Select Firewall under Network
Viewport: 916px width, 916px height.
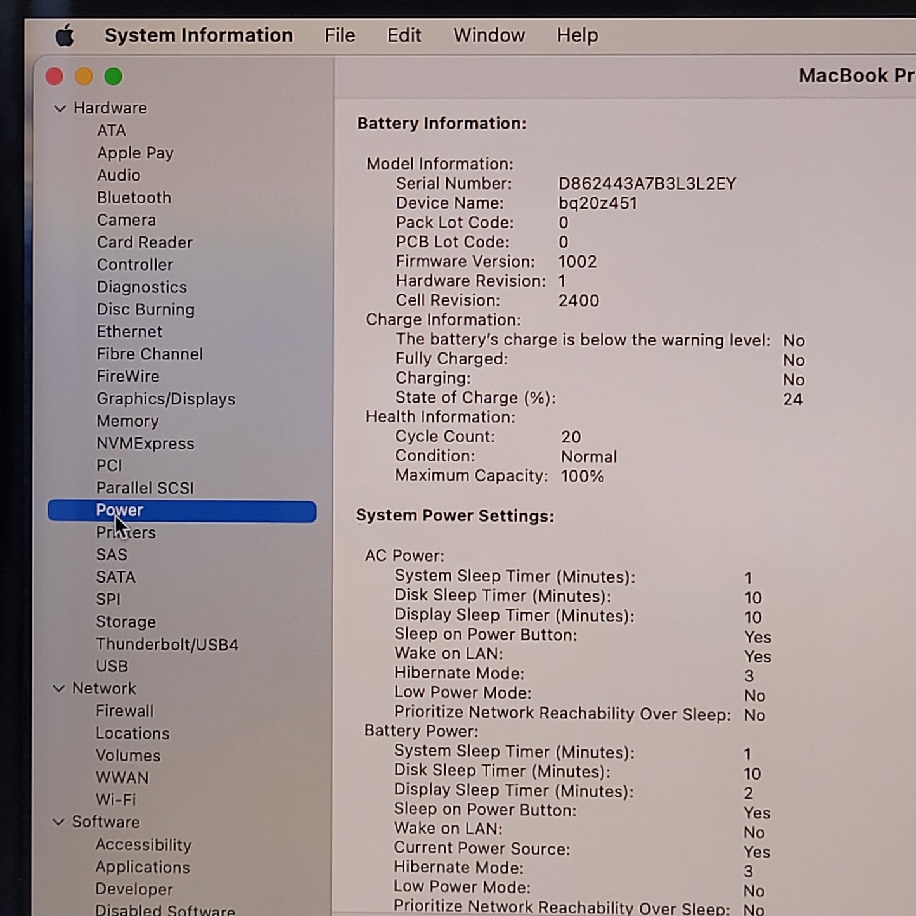[x=124, y=711]
